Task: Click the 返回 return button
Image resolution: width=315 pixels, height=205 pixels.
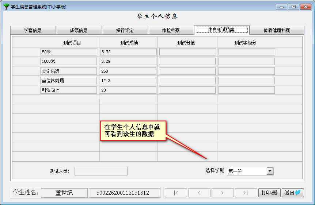Action: 293,193
